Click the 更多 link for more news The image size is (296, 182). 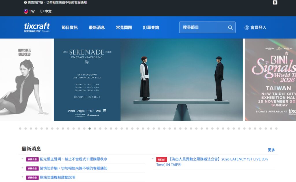point(271,150)
